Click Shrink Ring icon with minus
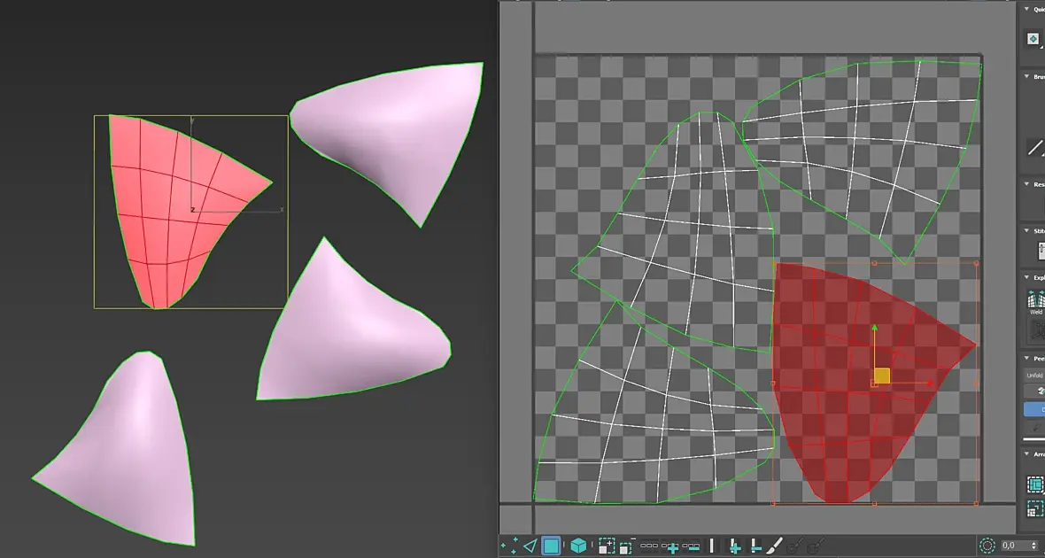The height and width of the screenshot is (558, 1045). (755, 546)
